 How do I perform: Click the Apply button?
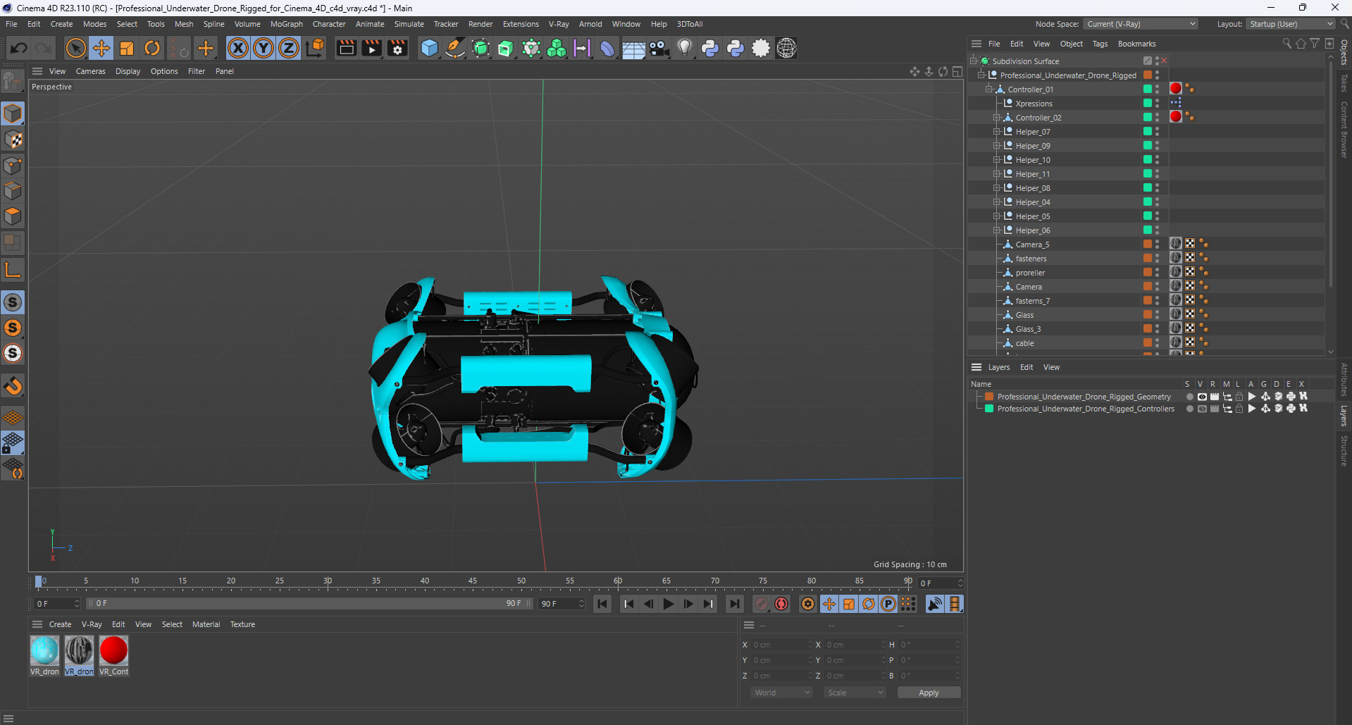928,693
